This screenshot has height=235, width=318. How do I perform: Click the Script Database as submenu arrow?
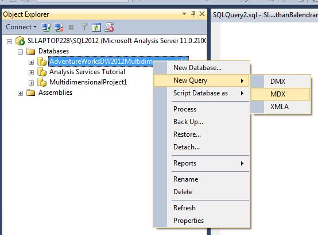242,93
